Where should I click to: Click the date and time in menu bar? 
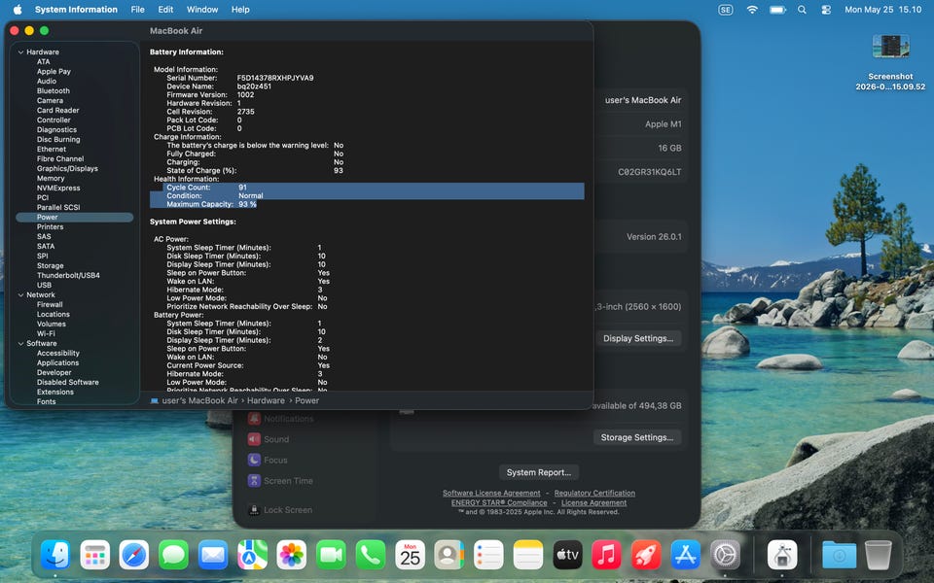point(882,10)
